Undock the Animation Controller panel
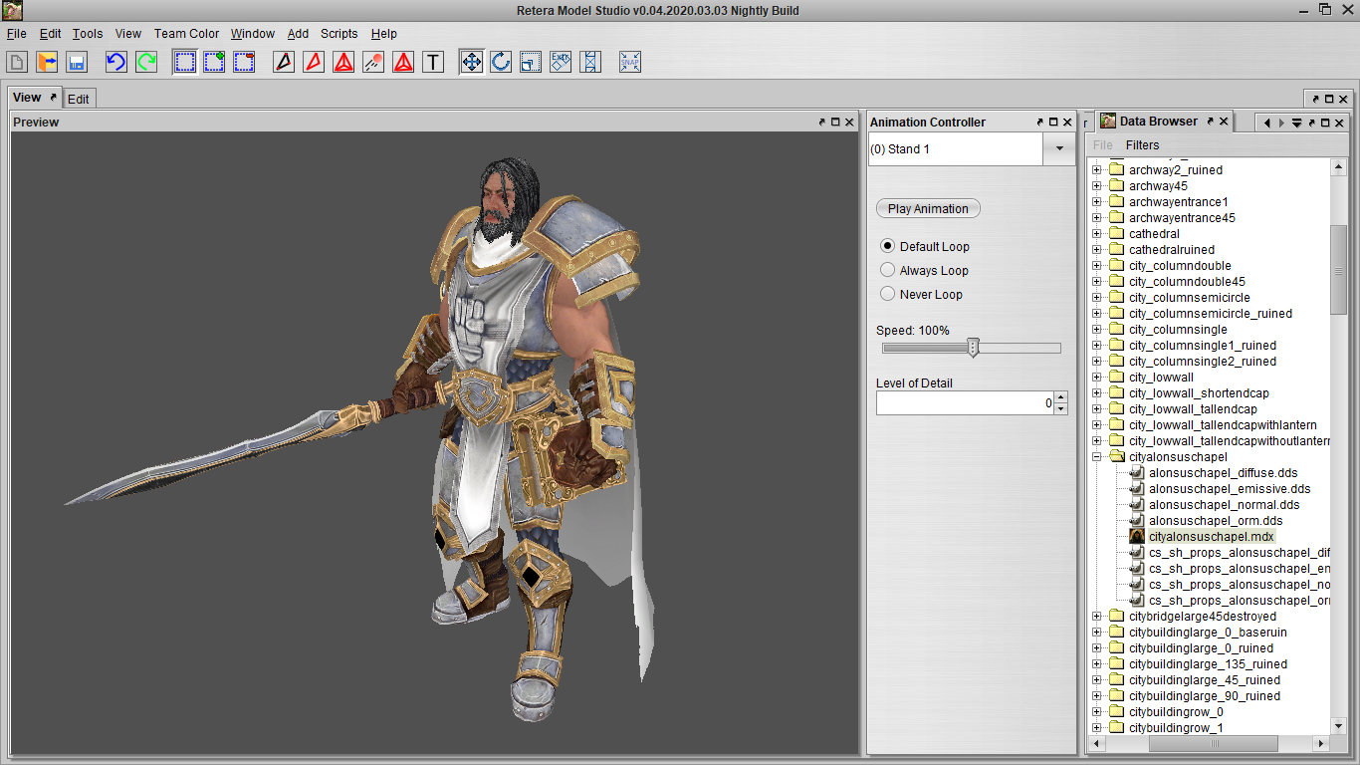The image size is (1360, 765). pyautogui.click(x=1040, y=123)
